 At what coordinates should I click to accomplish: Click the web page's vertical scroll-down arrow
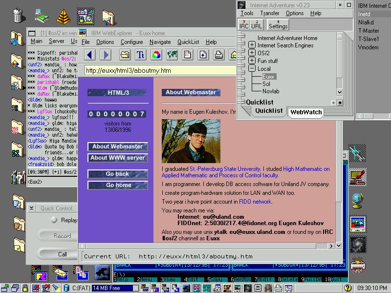pyautogui.click(x=338, y=246)
